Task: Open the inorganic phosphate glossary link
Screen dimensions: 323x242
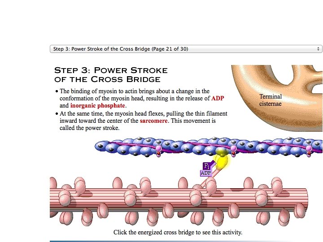Action: [98, 106]
